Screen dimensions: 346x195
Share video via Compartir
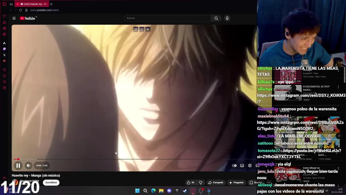coord(216,183)
